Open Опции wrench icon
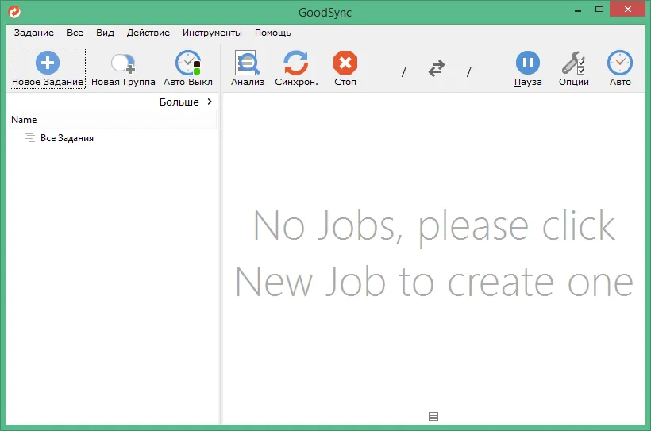This screenshot has width=651, height=431. coord(573,63)
